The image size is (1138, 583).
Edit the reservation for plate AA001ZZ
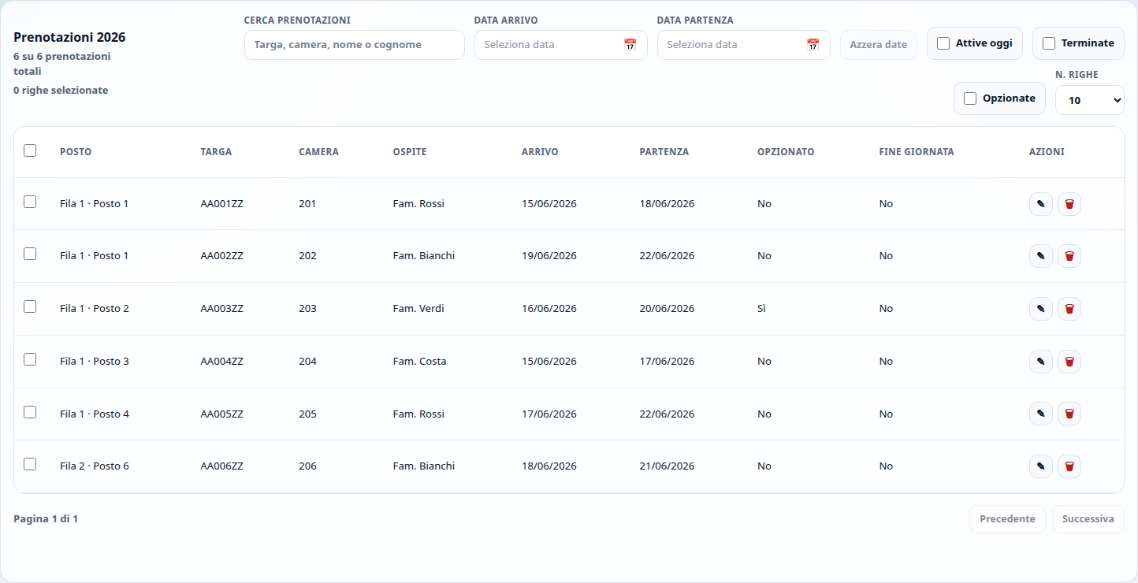pos(1041,204)
